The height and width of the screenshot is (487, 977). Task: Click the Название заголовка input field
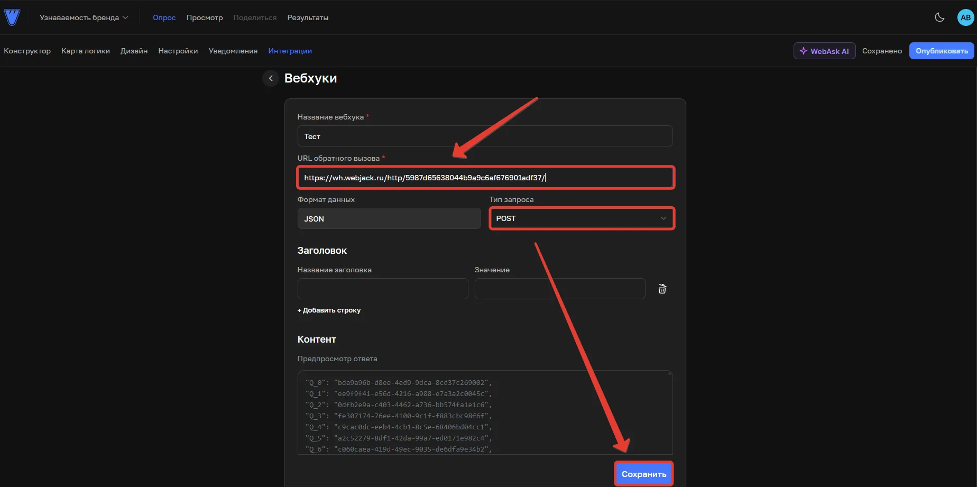[383, 289]
